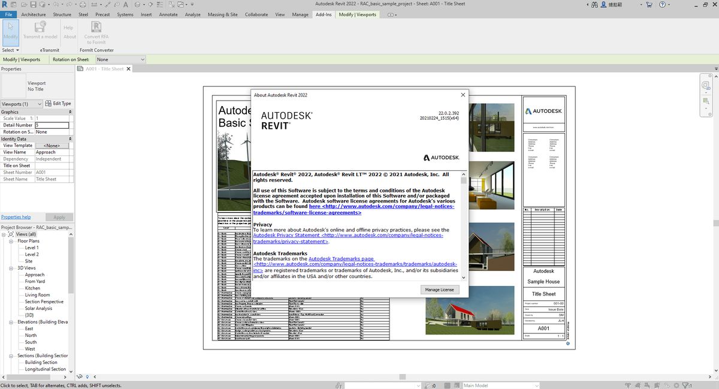Click the Zoom region icon in navigation bar
The image size is (719, 389).
pyautogui.click(x=706, y=101)
